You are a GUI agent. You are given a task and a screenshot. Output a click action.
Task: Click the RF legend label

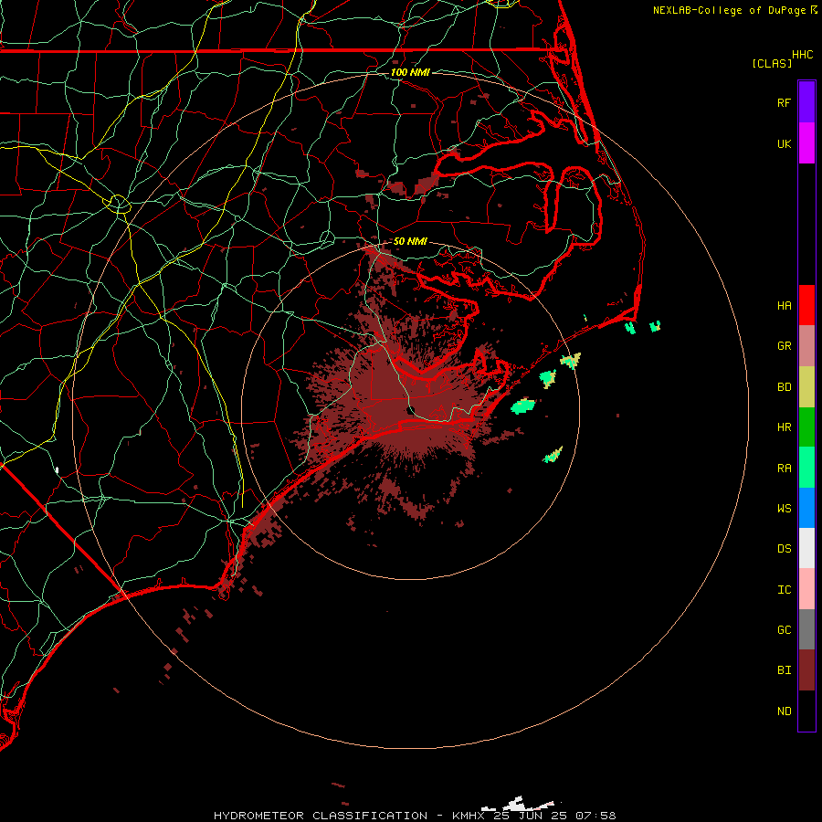(784, 102)
